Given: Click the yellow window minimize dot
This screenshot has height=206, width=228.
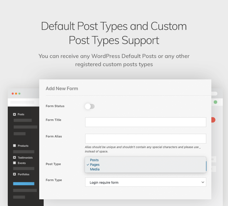Looking at the screenshot, I should pyautogui.click(x=16, y=94).
